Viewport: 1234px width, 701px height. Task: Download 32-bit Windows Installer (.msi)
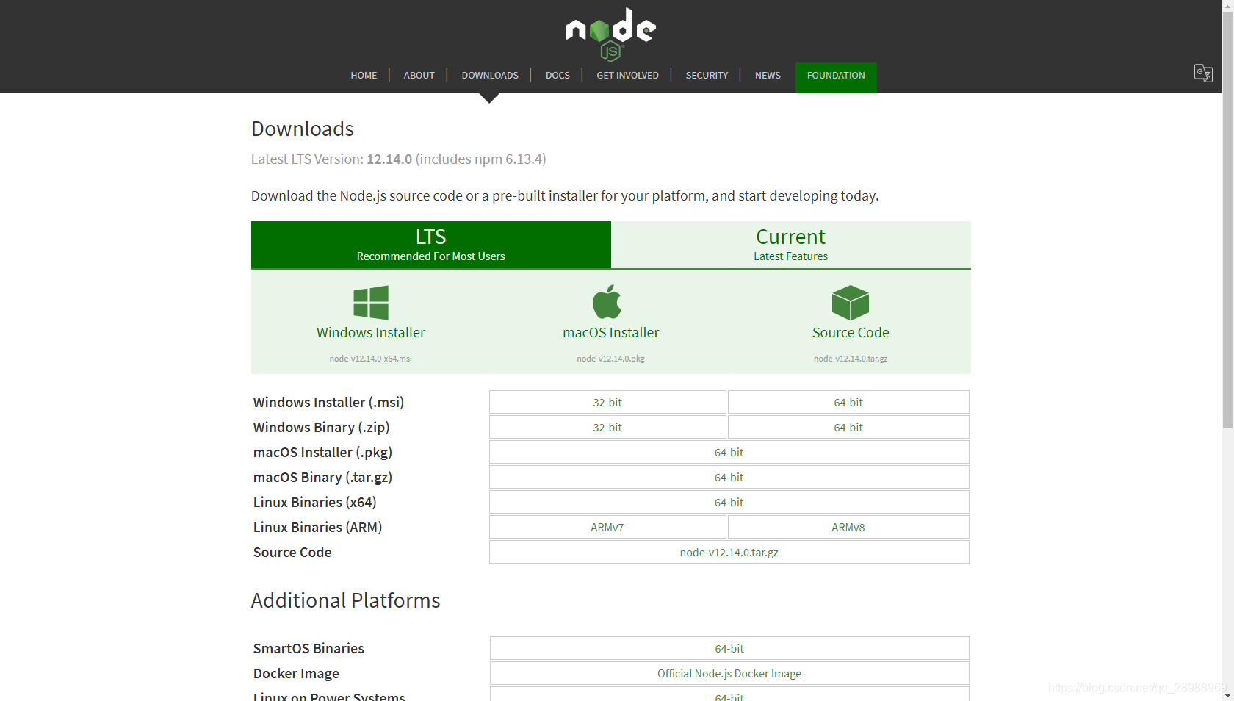(x=607, y=402)
